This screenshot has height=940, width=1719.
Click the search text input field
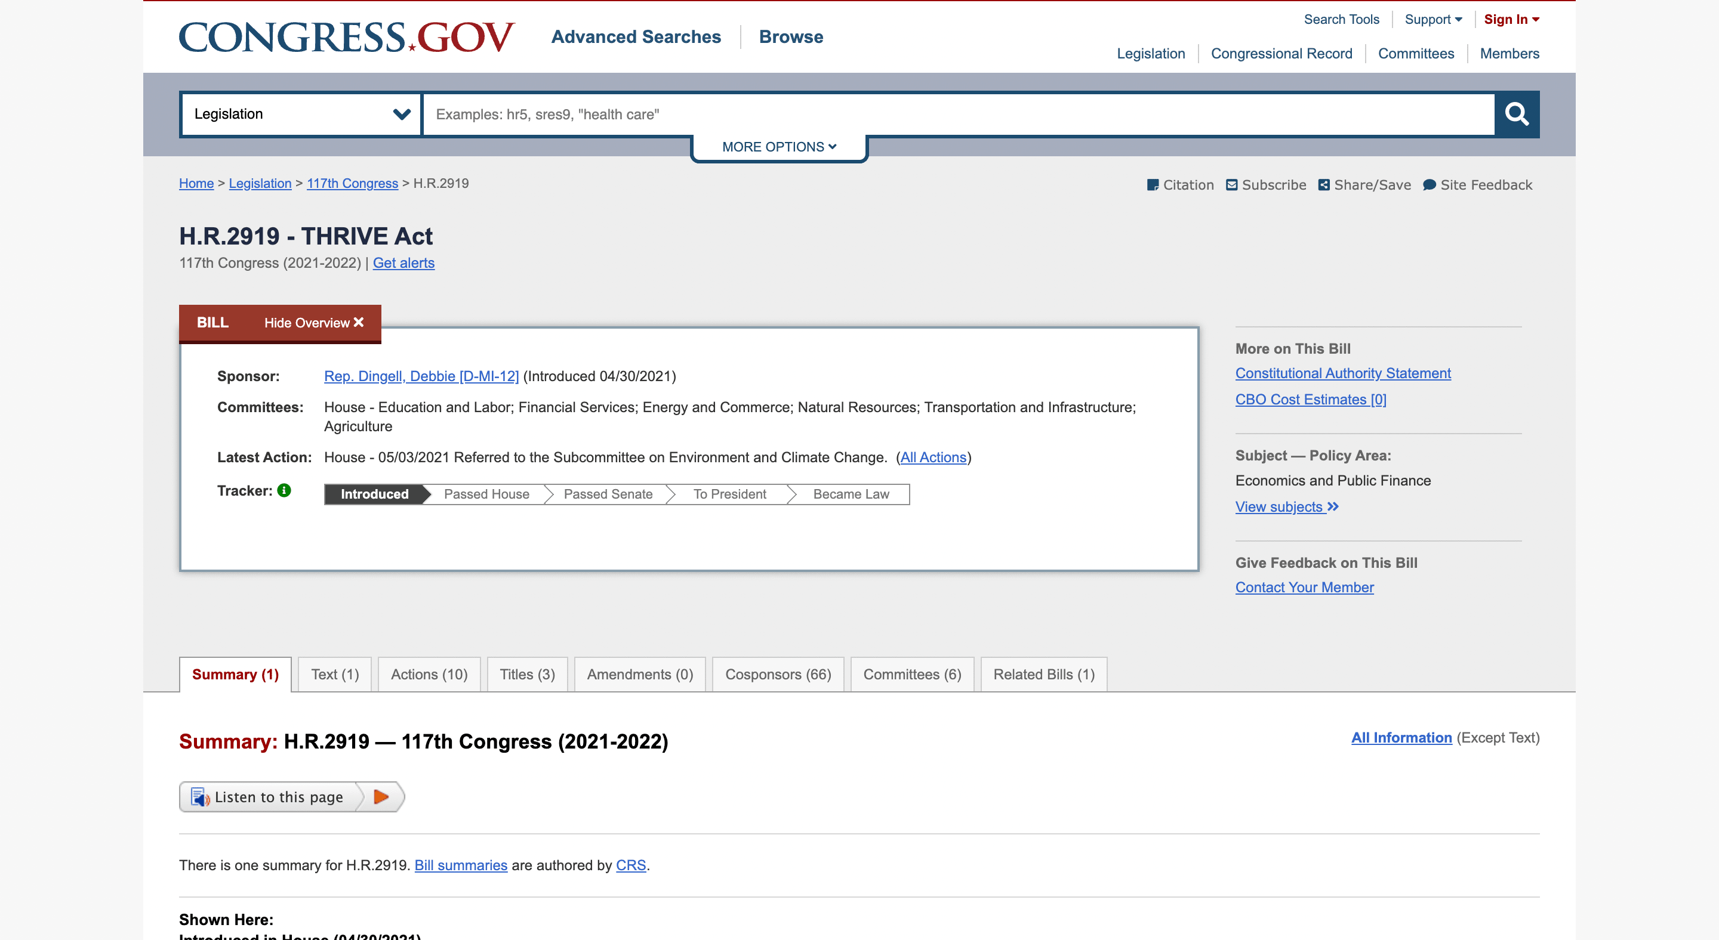[x=959, y=114]
